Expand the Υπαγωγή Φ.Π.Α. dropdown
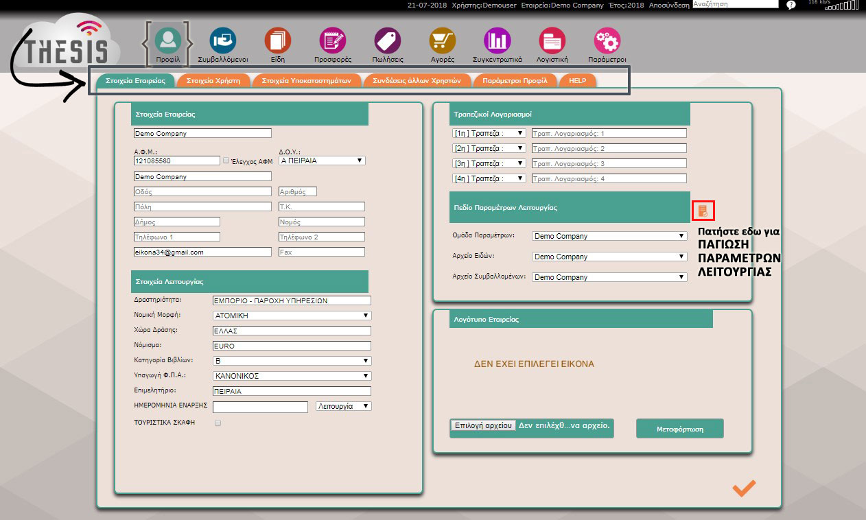Screen dimensions: 866x520 tap(292, 376)
